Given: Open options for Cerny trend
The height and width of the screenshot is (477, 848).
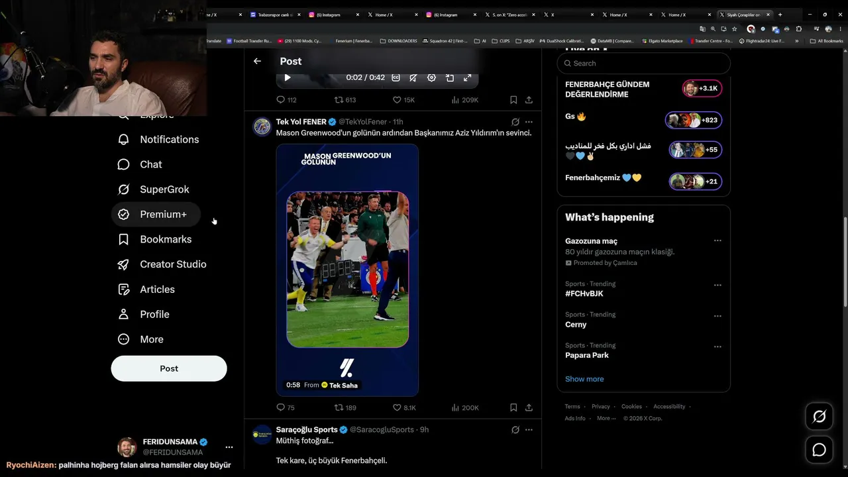Looking at the screenshot, I should 717,316.
